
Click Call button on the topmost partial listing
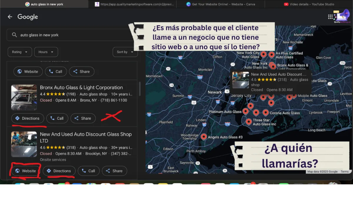[x=56, y=71]
